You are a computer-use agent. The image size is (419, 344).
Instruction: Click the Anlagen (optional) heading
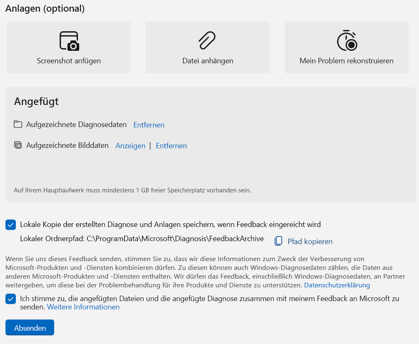[x=45, y=9]
